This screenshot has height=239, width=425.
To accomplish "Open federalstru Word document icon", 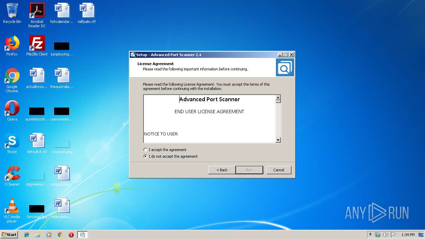I will (62, 208).
